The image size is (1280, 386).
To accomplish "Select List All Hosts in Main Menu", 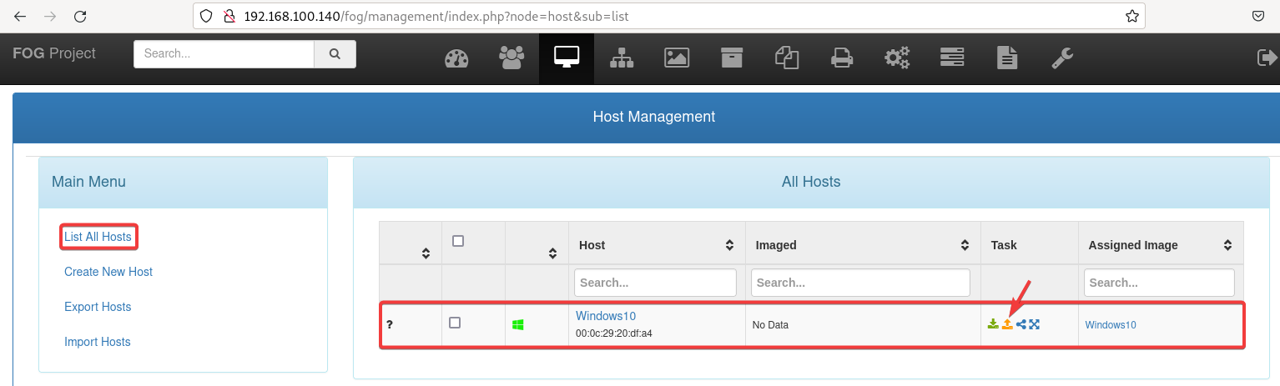I will pos(98,237).
